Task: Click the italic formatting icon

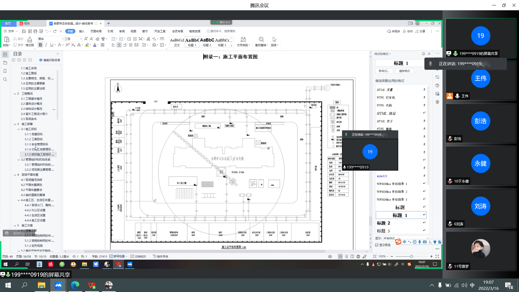Action: point(46,45)
